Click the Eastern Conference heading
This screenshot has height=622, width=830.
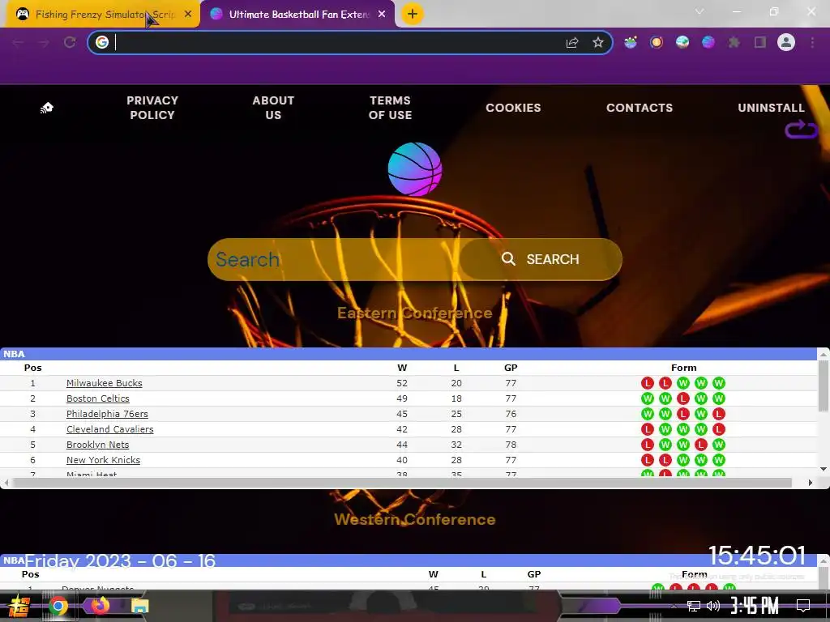[x=415, y=313]
